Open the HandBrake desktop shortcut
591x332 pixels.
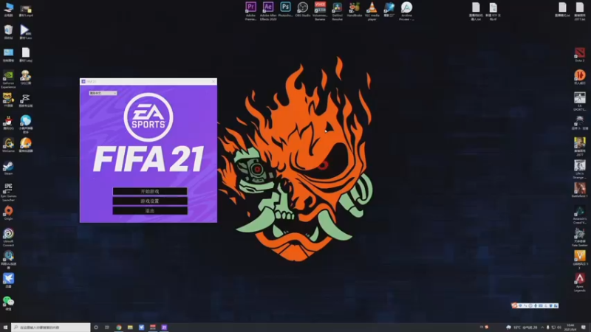355,10
